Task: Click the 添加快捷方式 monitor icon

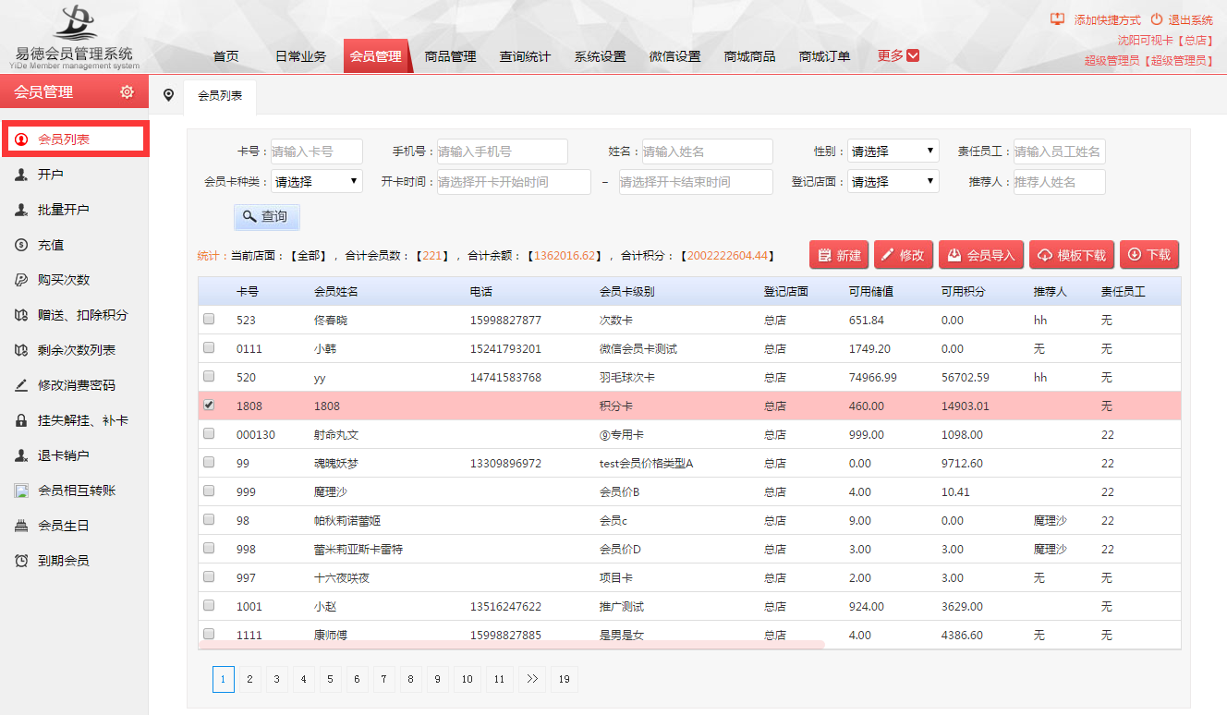Action: tap(1058, 19)
